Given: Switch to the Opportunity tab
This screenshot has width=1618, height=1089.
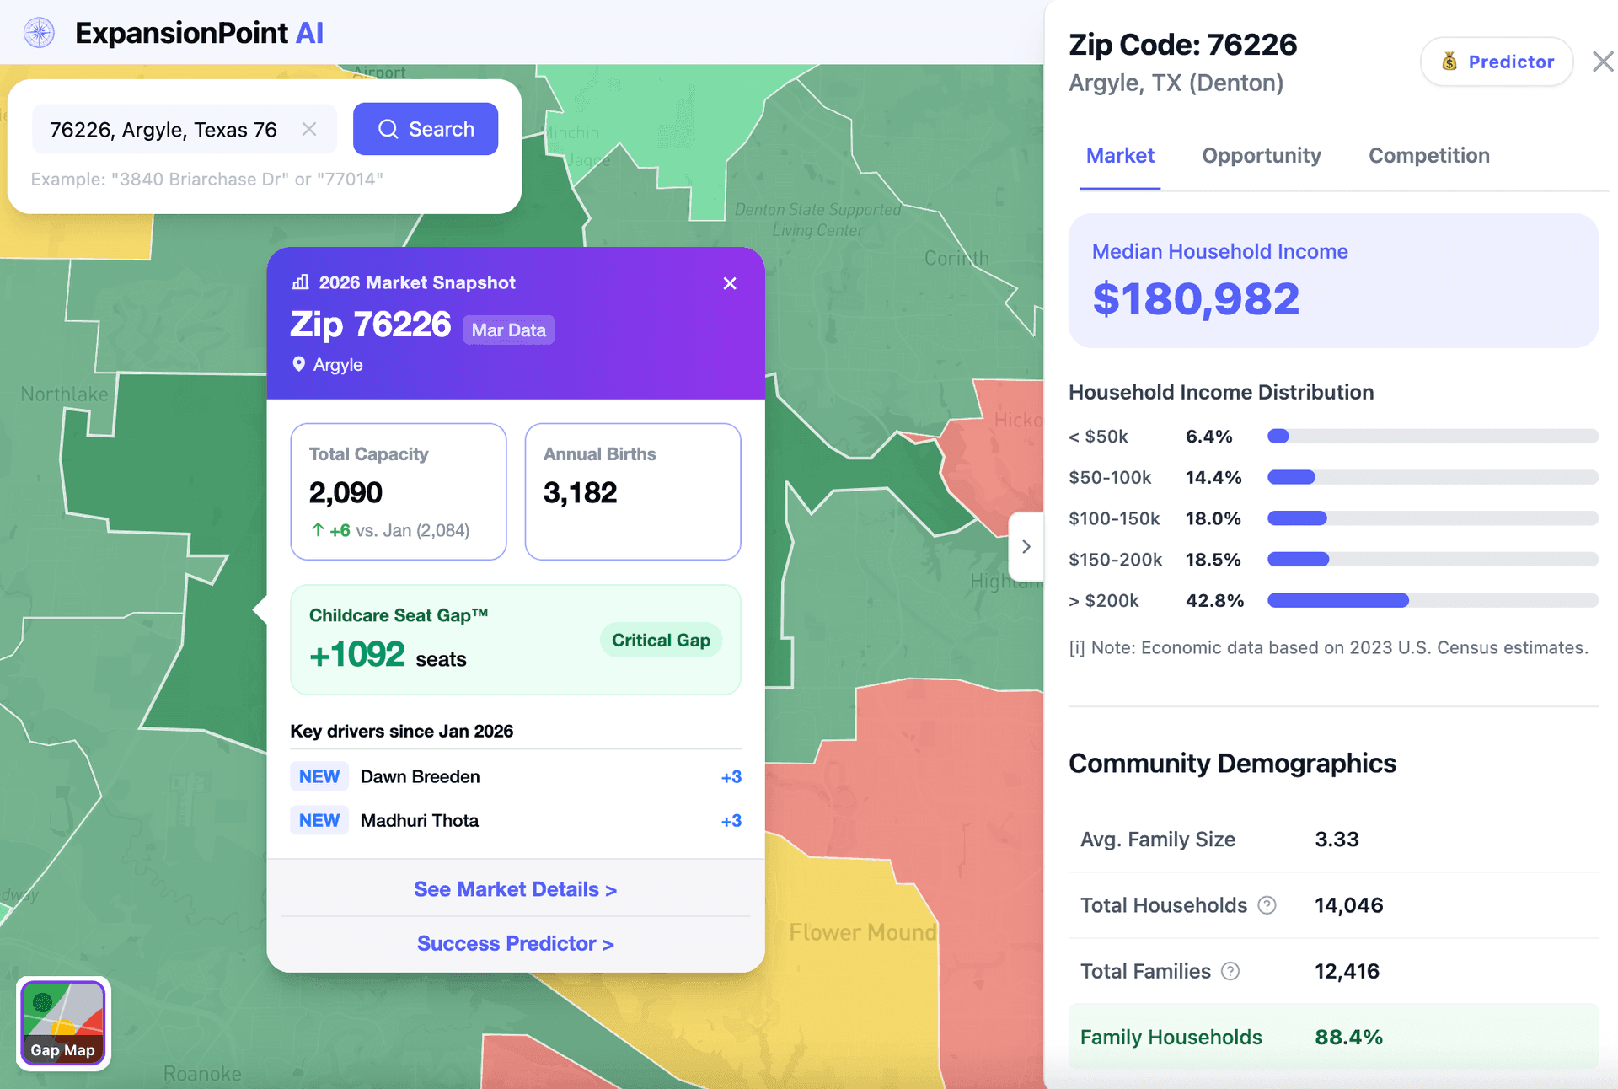Looking at the screenshot, I should click(1261, 156).
